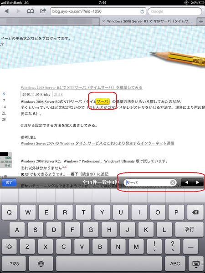Tap the Safari back arrow

click(7, 11)
